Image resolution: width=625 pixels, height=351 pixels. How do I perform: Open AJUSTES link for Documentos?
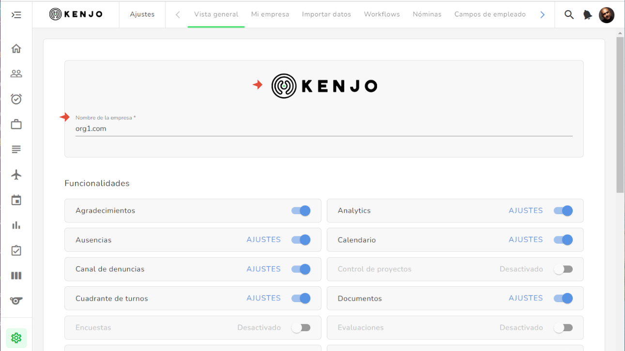[x=526, y=298]
